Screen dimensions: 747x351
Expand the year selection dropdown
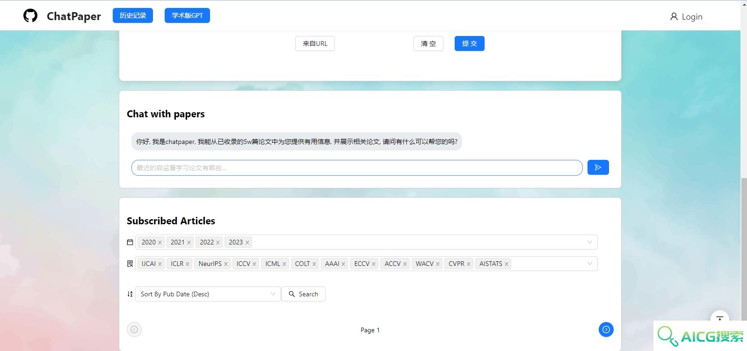pyautogui.click(x=590, y=242)
